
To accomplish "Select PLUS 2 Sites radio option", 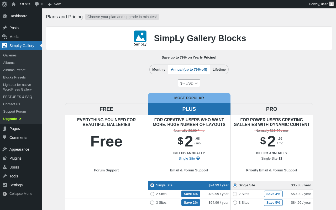I will pyautogui.click(x=152, y=194).
